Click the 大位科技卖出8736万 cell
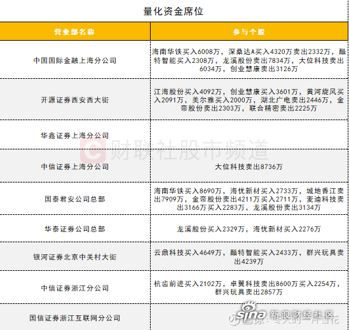 249,167
